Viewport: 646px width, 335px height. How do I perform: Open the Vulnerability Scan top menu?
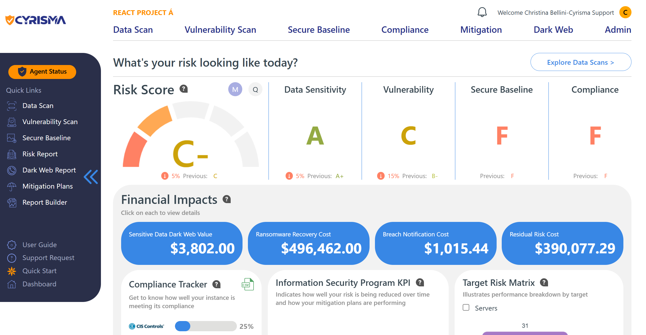pos(220,30)
